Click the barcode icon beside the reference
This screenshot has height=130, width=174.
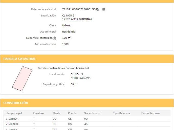pos(104,9)
